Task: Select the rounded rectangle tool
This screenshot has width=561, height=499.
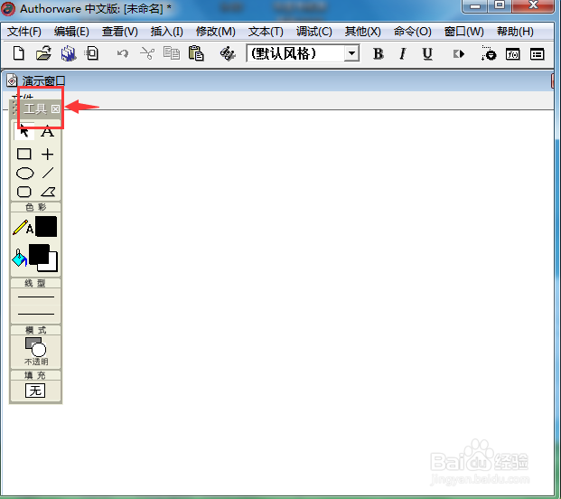Action: pyautogui.click(x=24, y=193)
